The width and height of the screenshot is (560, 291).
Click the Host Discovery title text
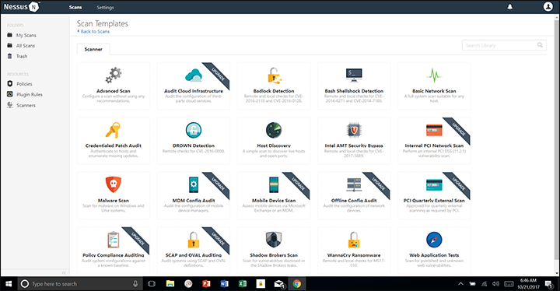click(274, 145)
